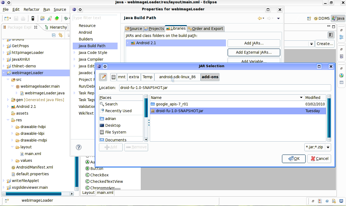
Task: Navigate to android-sdk-linux_86 path segment
Action: click(177, 77)
